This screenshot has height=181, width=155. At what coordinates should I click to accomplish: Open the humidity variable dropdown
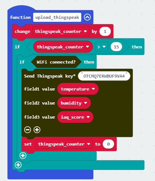[74, 103]
